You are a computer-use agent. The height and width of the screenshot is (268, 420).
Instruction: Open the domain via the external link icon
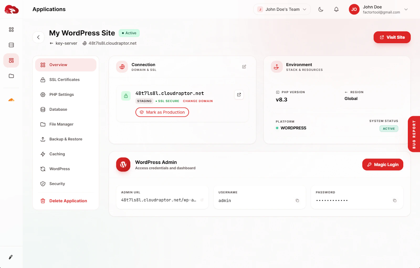point(239,95)
